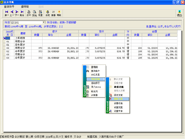
Task: Select 缺省方案 in the submenu
Action: [119, 87]
